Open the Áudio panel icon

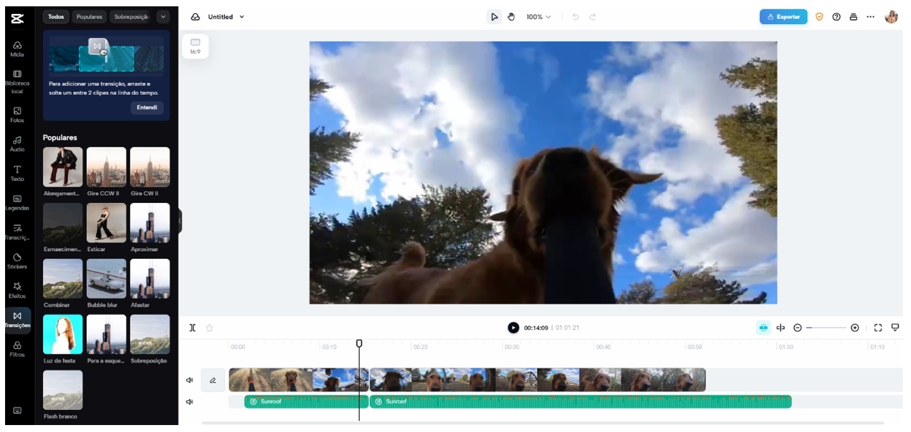(17, 143)
